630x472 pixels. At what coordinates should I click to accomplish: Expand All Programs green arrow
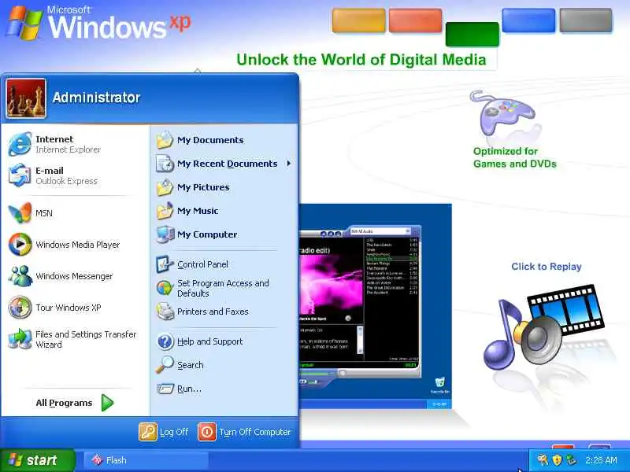click(x=107, y=403)
